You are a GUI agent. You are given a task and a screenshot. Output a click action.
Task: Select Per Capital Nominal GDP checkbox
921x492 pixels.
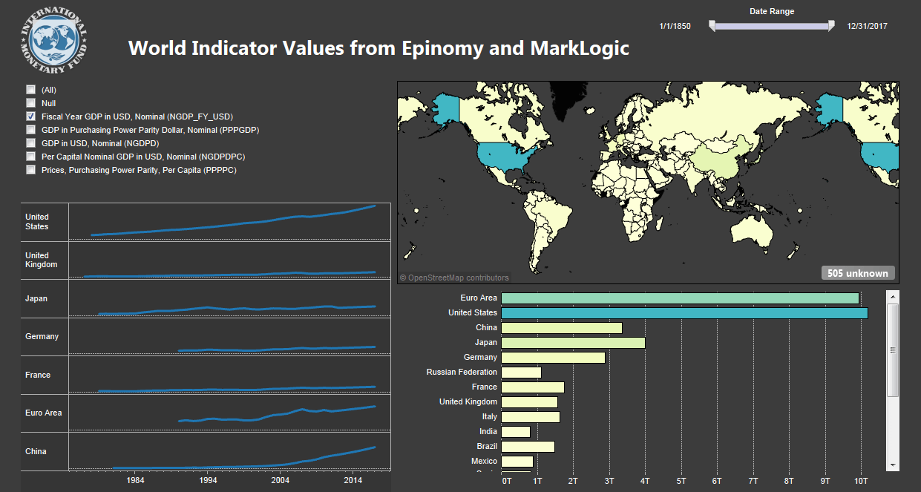pos(31,157)
